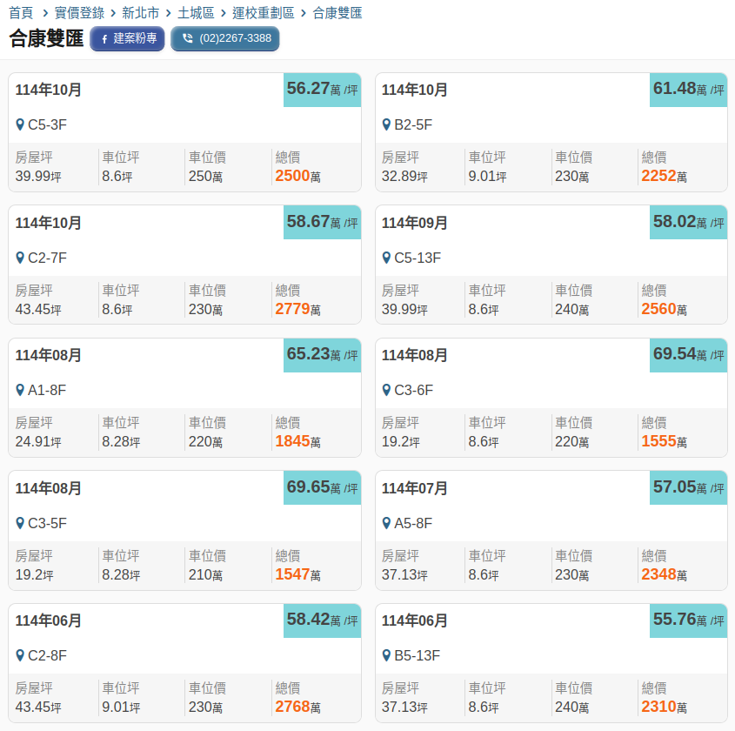This screenshot has width=735, height=731.
Task: Click the location pin beside C3-5F
Action: 20,523
